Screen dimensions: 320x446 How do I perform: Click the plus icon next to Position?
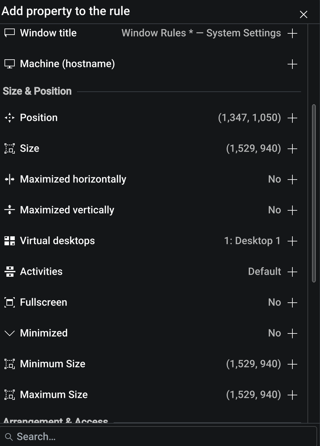(x=292, y=118)
